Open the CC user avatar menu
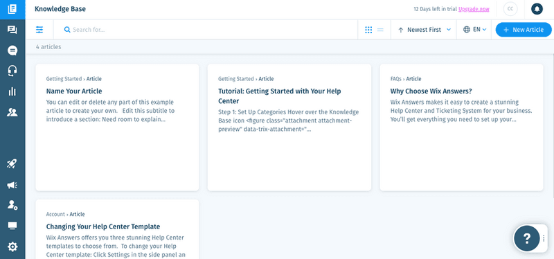 pos(510,9)
